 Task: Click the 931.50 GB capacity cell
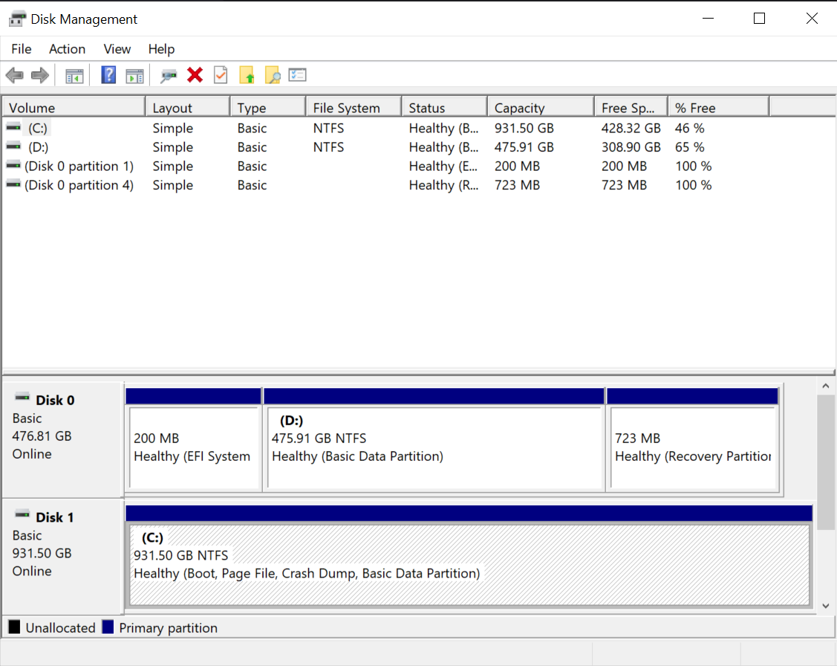coord(524,128)
